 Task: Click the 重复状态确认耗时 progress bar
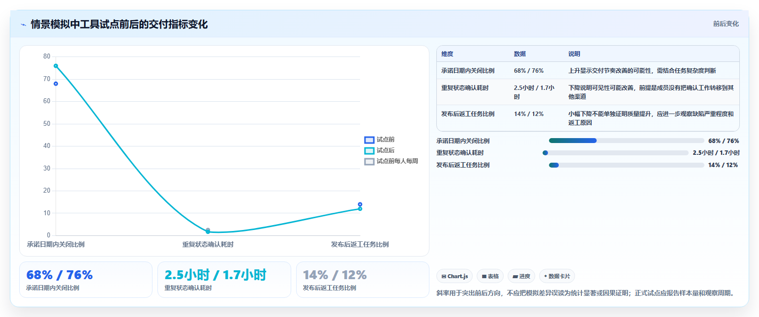point(615,153)
